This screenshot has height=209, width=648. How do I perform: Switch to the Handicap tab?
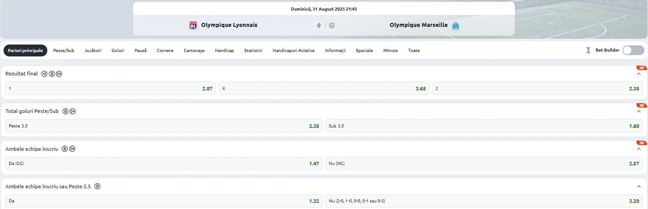pos(225,50)
